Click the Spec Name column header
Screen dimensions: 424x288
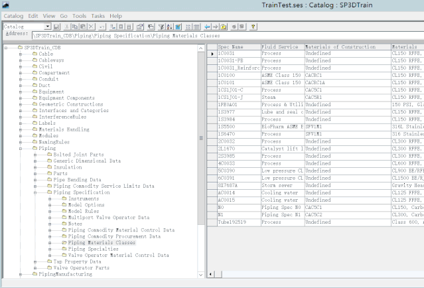pyautogui.click(x=239, y=46)
